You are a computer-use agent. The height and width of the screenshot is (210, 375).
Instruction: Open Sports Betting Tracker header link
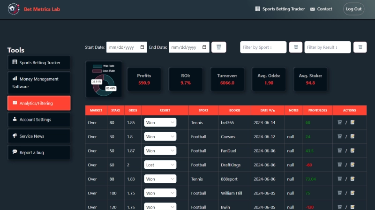pos(280,9)
